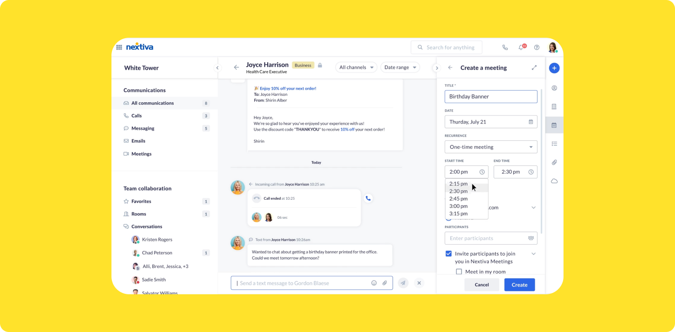Open the Recurrence dropdown showing One-time meeting
This screenshot has height=332, width=675.
[491, 146]
